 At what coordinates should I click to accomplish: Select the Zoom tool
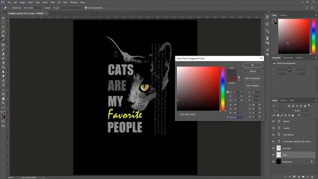click(x=3, y=103)
